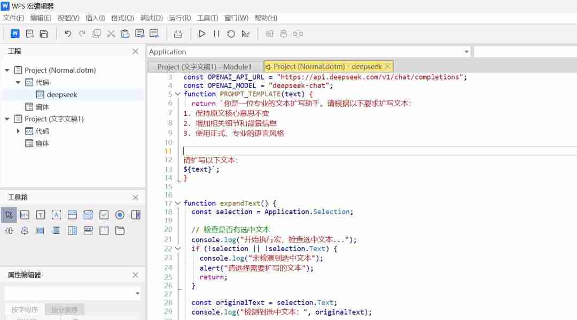Paste from the clipboard
Viewport: 577px width, 320px height.
126,33
